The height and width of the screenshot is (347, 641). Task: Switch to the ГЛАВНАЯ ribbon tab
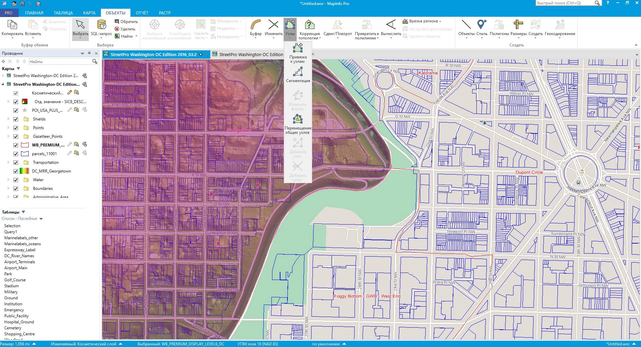click(34, 13)
